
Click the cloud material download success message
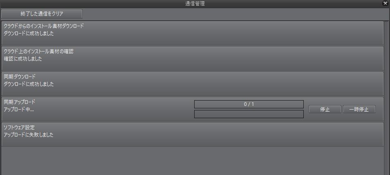click(29, 34)
